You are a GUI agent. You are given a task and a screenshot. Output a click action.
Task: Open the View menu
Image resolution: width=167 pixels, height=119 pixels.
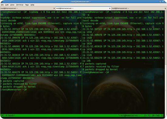click(12, 5)
